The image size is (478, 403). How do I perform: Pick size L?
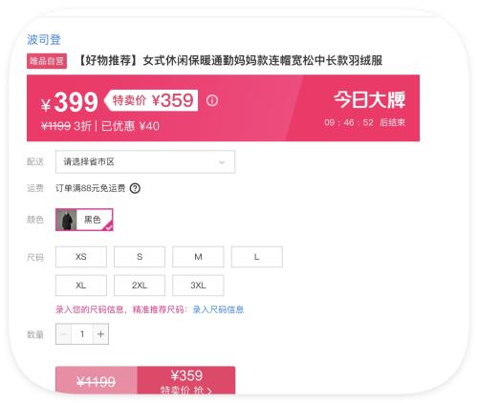[257, 257]
